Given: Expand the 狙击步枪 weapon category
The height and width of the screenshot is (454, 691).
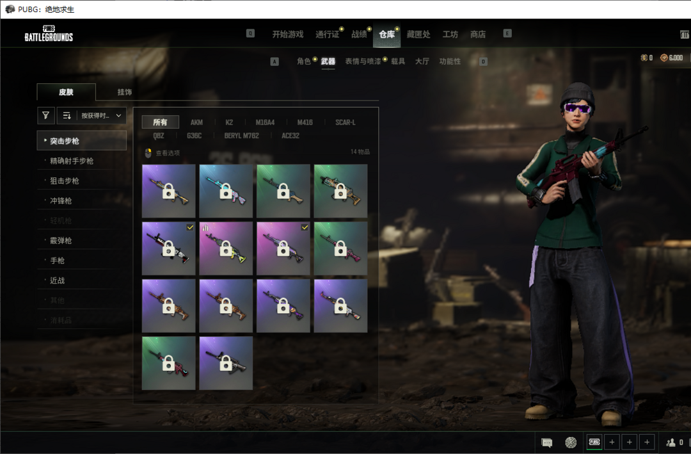Looking at the screenshot, I should [65, 181].
